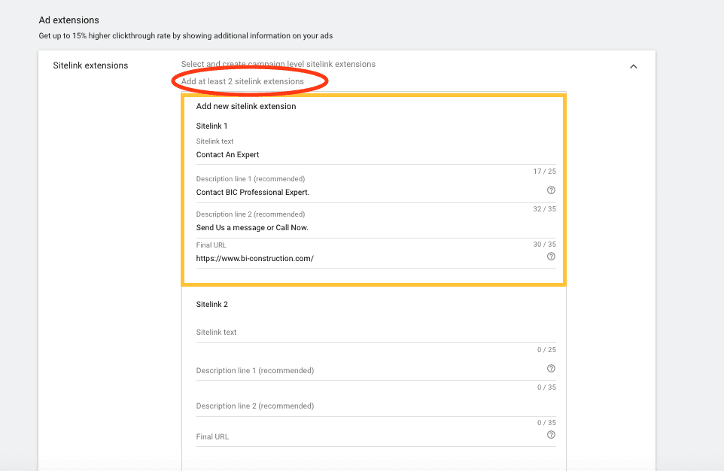Select the Sitelink text reading 'Contact An Expert'

[x=227, y=154]
